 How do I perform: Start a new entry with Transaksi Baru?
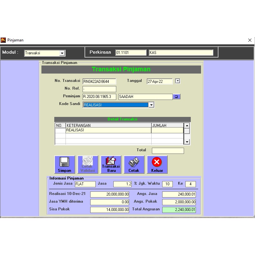click(111, 164)
